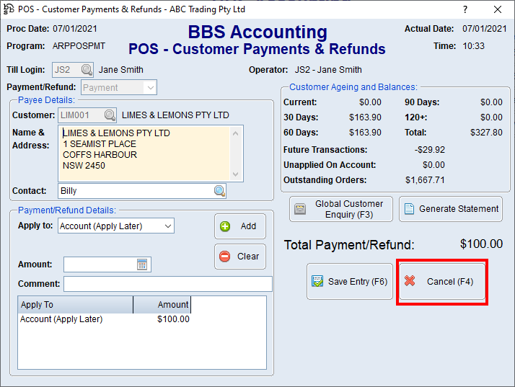Click Save Entry (F6) button
Screen dimensions: 515x387
(350, 282)
